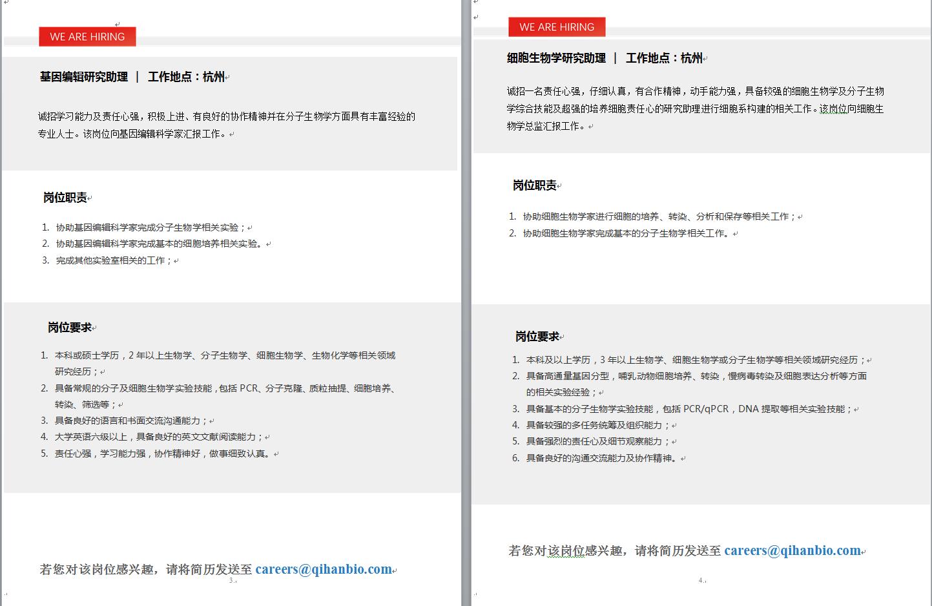The width and height of the screenshot is (932, 606).
Task: Click requirement 本科或硕士学历，2年以上生物学
Action: [x=225, y=363]
